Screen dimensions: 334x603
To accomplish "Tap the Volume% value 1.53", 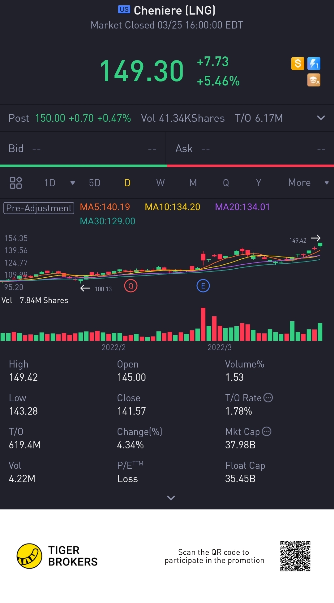I will coord(234,377).
